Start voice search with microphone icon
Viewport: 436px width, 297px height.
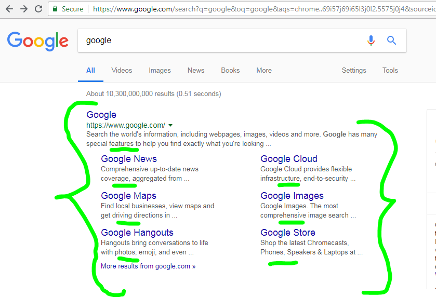(x=371, y=40)
